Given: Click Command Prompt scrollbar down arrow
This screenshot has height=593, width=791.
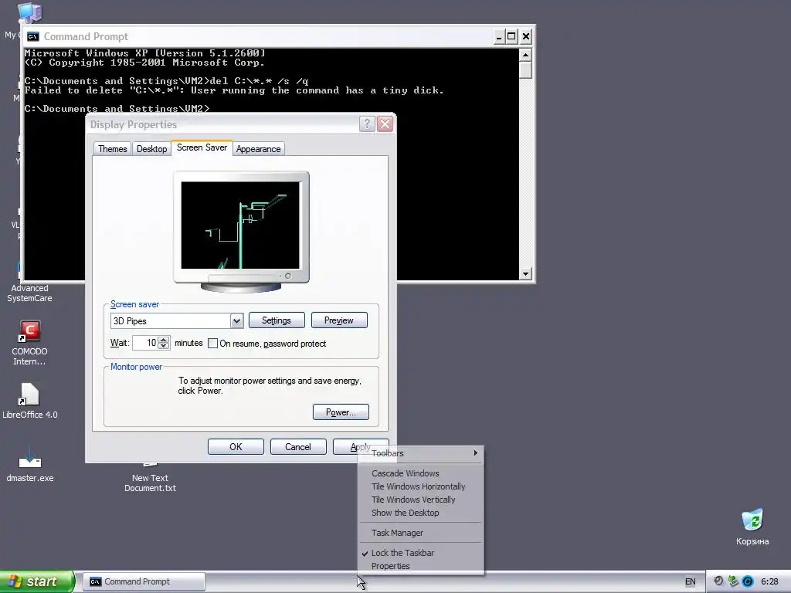Looking at the screenshot, I should tap(525, 274).
